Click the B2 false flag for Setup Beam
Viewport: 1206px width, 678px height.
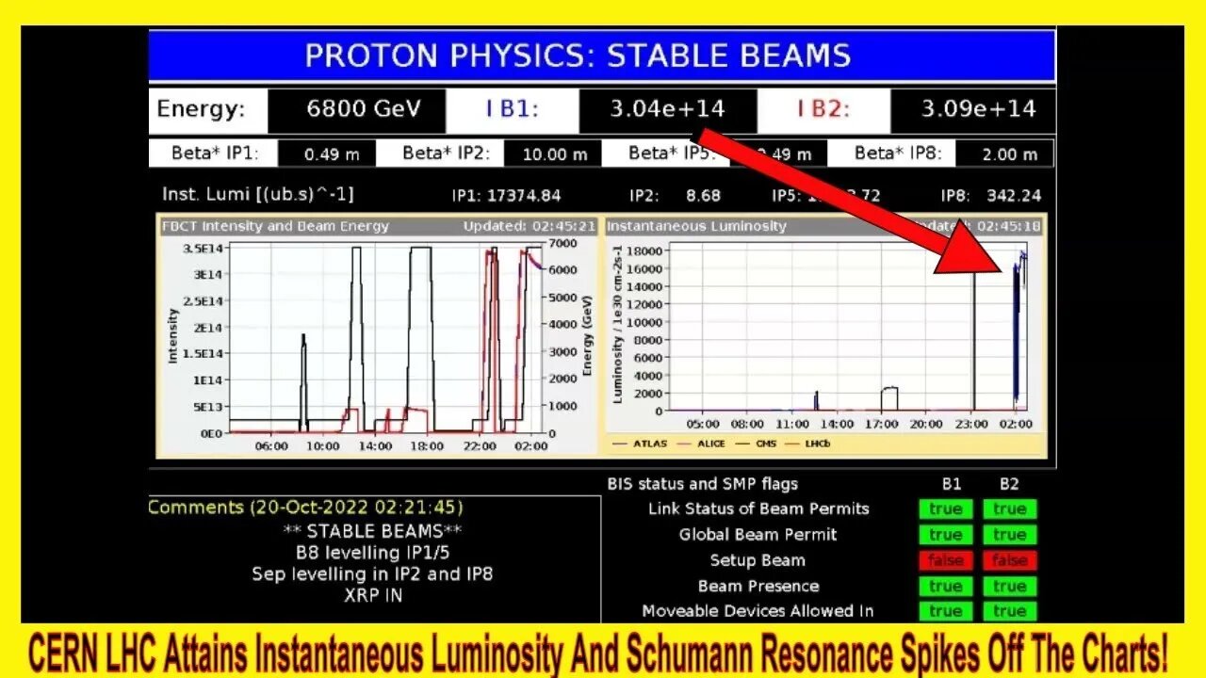click(1009, 560)
